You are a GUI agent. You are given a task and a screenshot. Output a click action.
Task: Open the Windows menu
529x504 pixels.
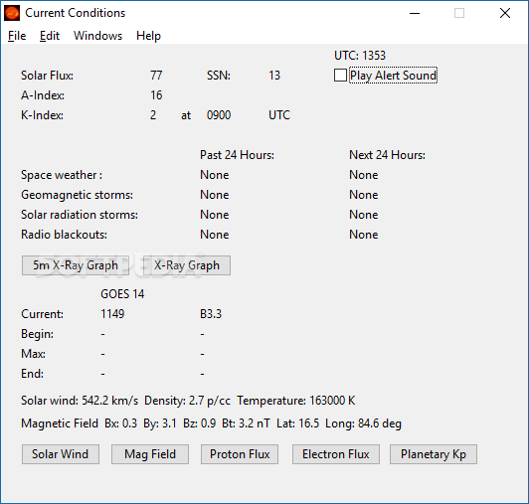click(97, 36)
